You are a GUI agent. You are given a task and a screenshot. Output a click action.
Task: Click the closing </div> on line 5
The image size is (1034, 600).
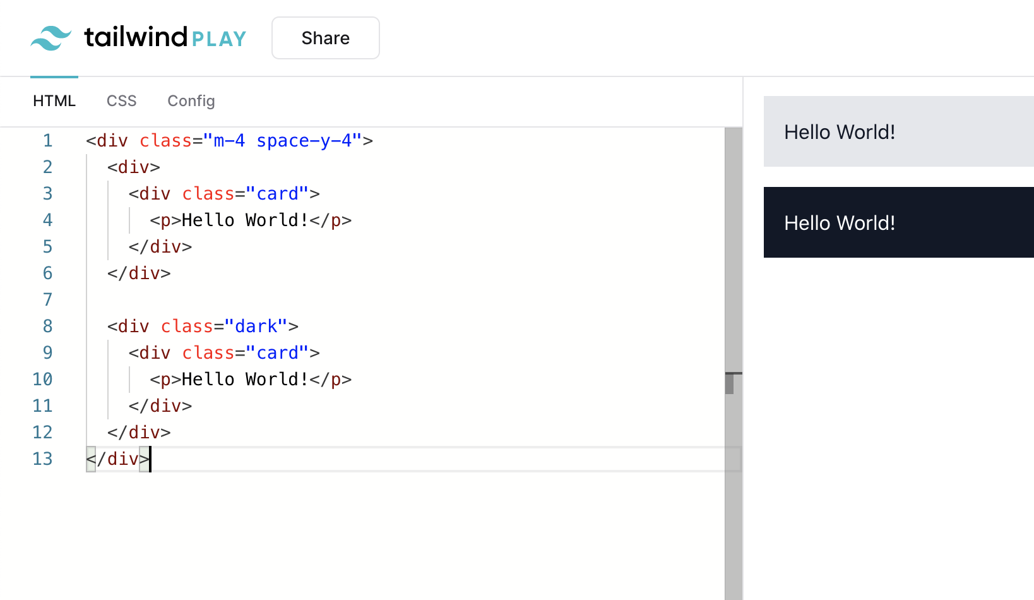tap(160, 247)
